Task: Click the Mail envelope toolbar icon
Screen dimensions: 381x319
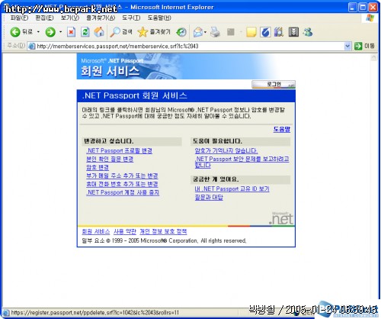Action: tap(198, 32)
